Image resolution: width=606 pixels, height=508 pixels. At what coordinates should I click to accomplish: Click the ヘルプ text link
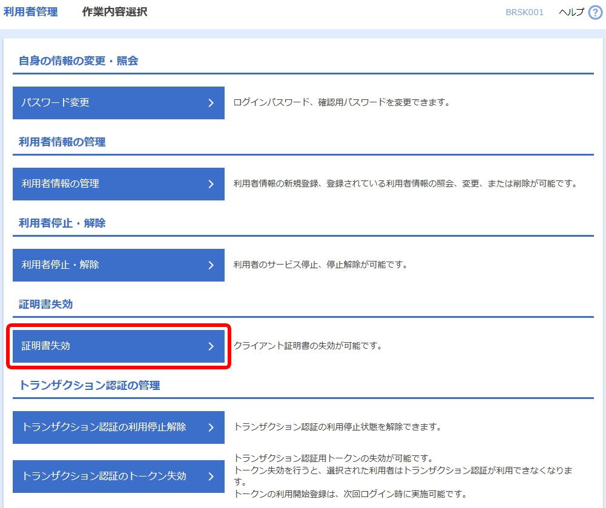pos(571,13)
